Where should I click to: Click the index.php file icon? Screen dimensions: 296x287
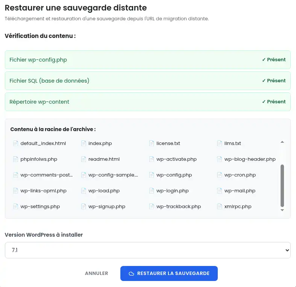click(x=83, y=143)
